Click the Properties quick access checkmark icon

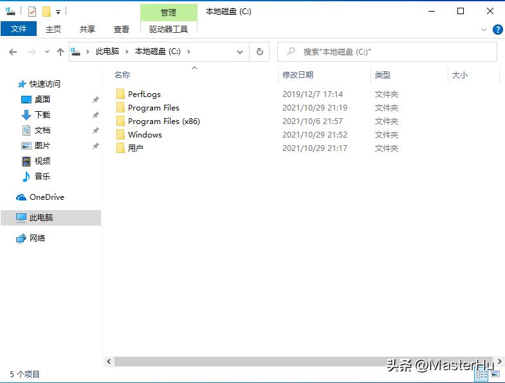pos(32,12)
